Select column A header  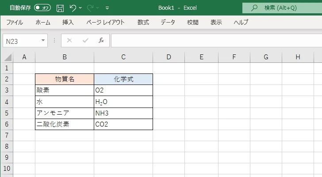click(24, 57)
